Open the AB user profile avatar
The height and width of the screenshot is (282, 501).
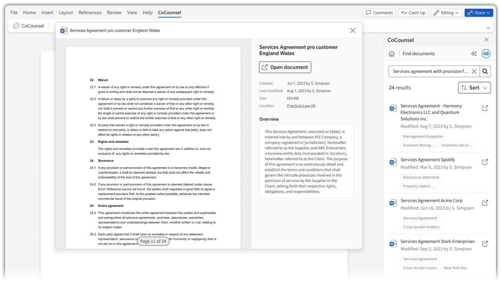(486, 54)
